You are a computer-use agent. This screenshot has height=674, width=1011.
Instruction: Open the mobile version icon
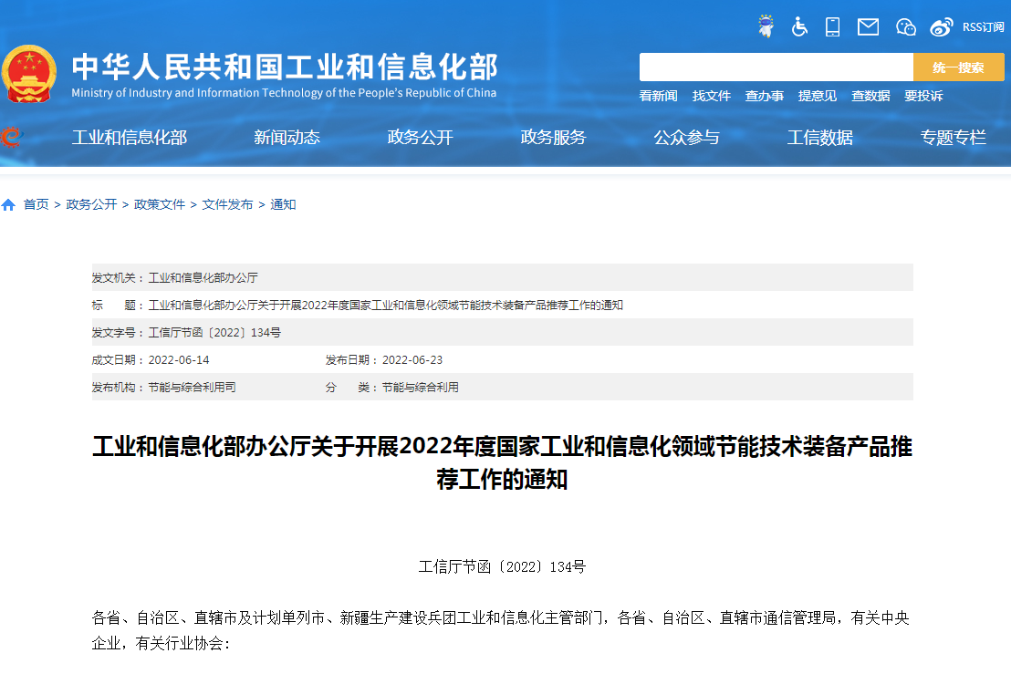point(832,26)
